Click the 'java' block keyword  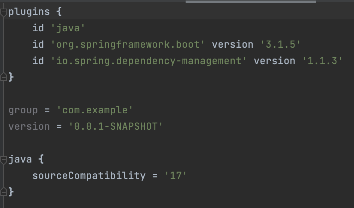point(20,160)
